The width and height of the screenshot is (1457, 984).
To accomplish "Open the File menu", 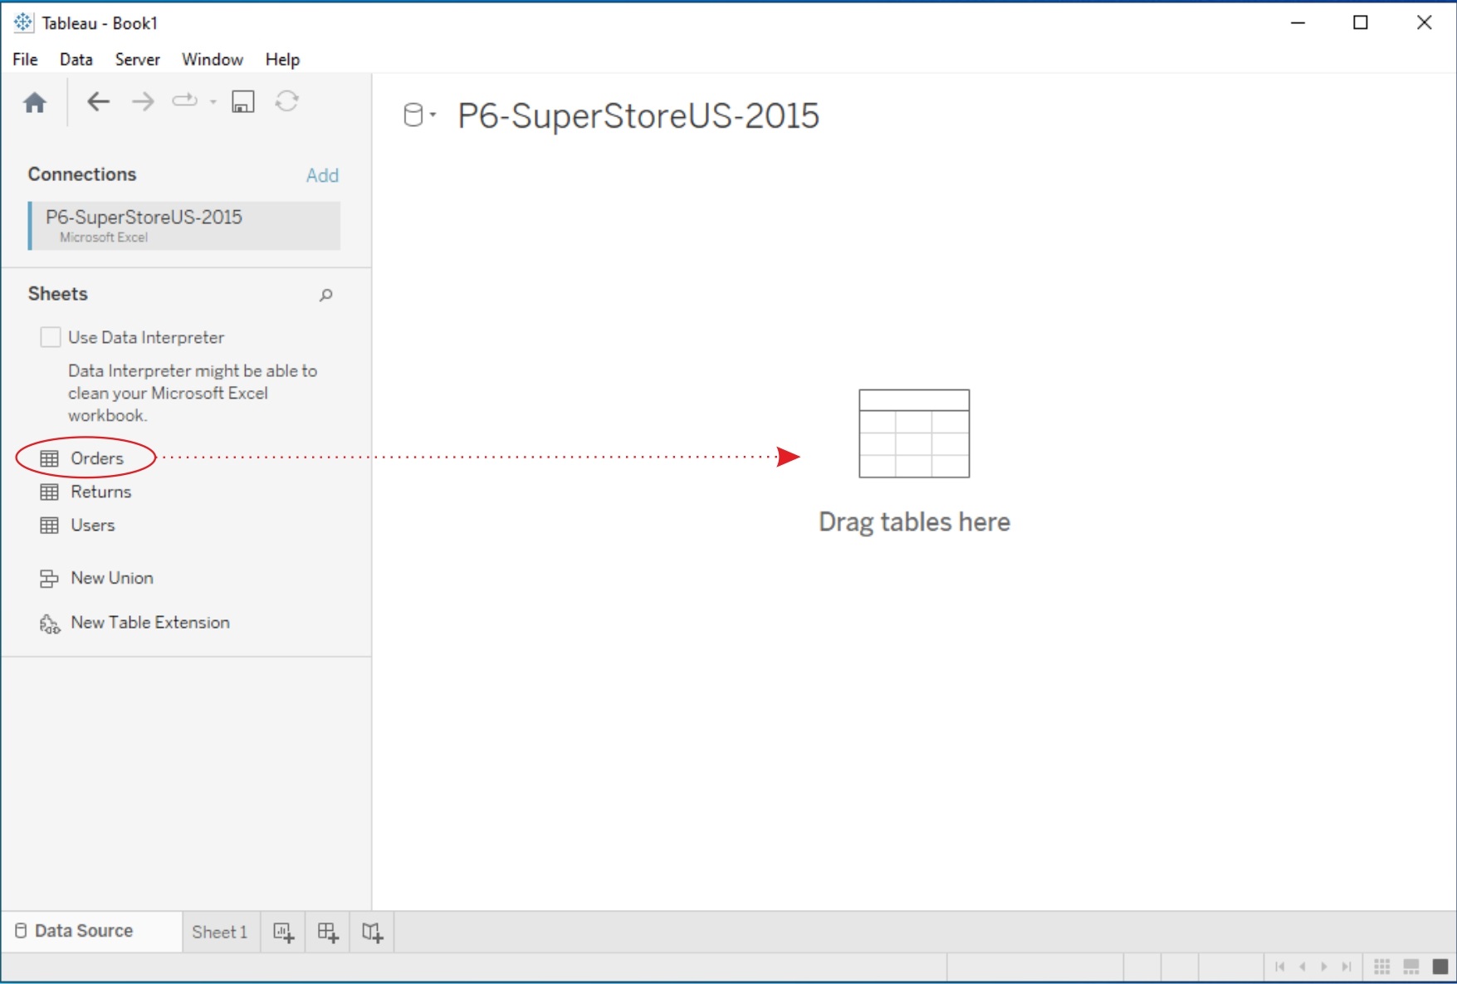I will pos(25,59).
